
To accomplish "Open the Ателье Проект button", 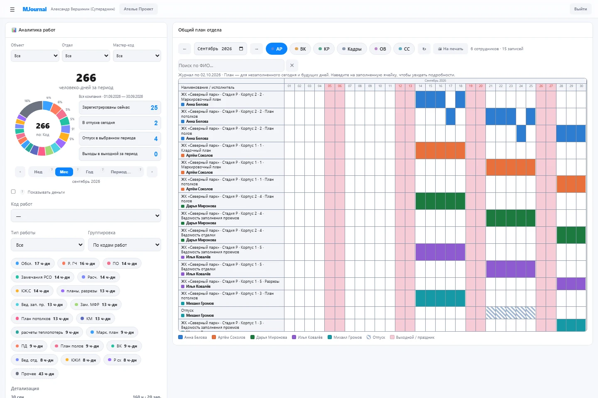I will point(138,9).
